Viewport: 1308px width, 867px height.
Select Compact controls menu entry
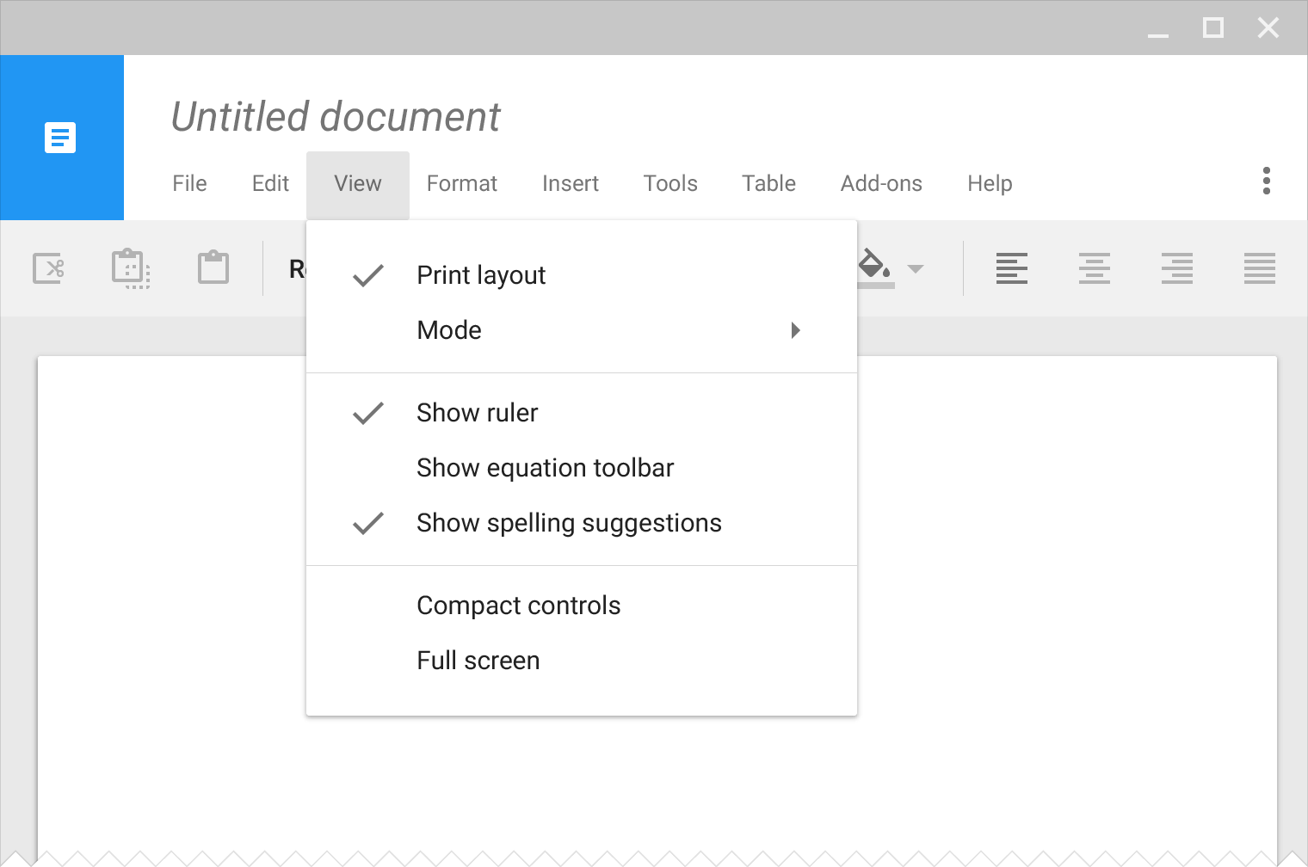582,606
